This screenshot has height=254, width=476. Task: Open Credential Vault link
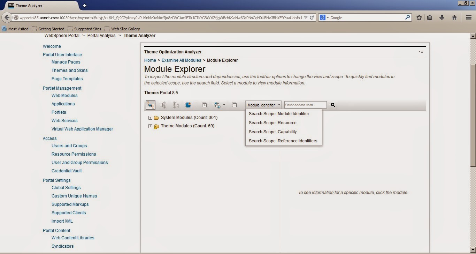tap(67, 171)
